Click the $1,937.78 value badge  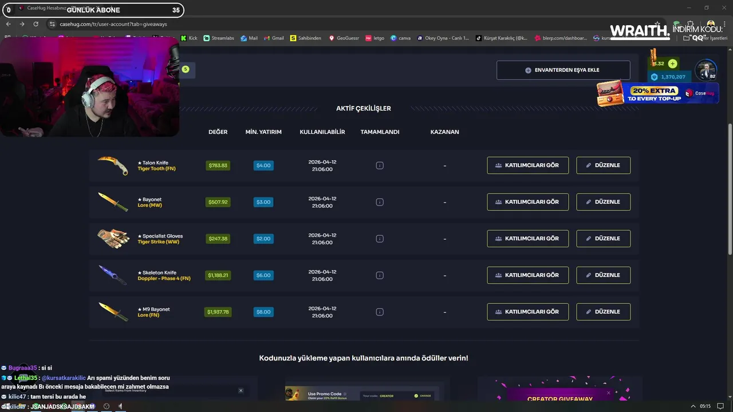point(218,312)
